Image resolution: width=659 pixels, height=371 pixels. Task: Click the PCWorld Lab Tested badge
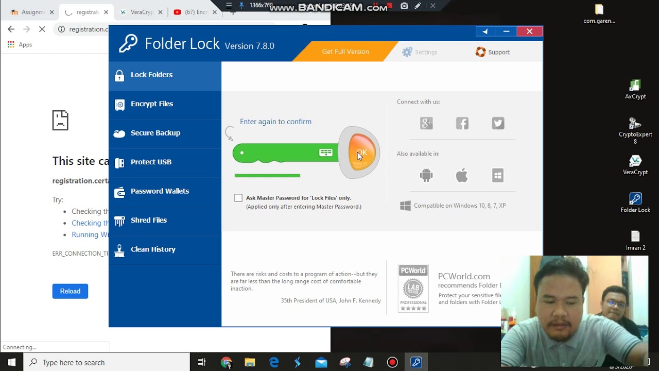tap(413, 289)
